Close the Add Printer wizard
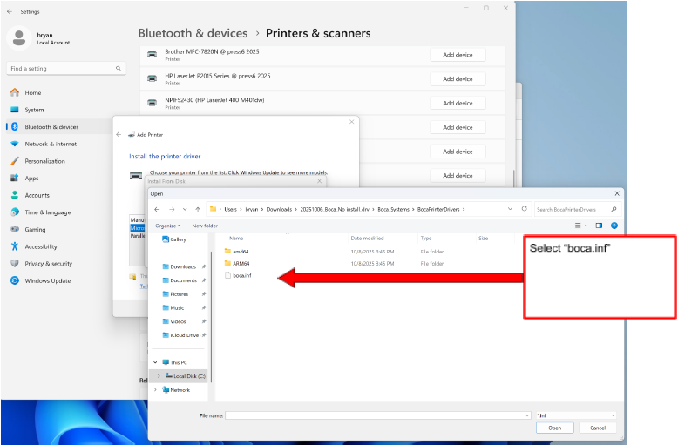 (351, 122)
